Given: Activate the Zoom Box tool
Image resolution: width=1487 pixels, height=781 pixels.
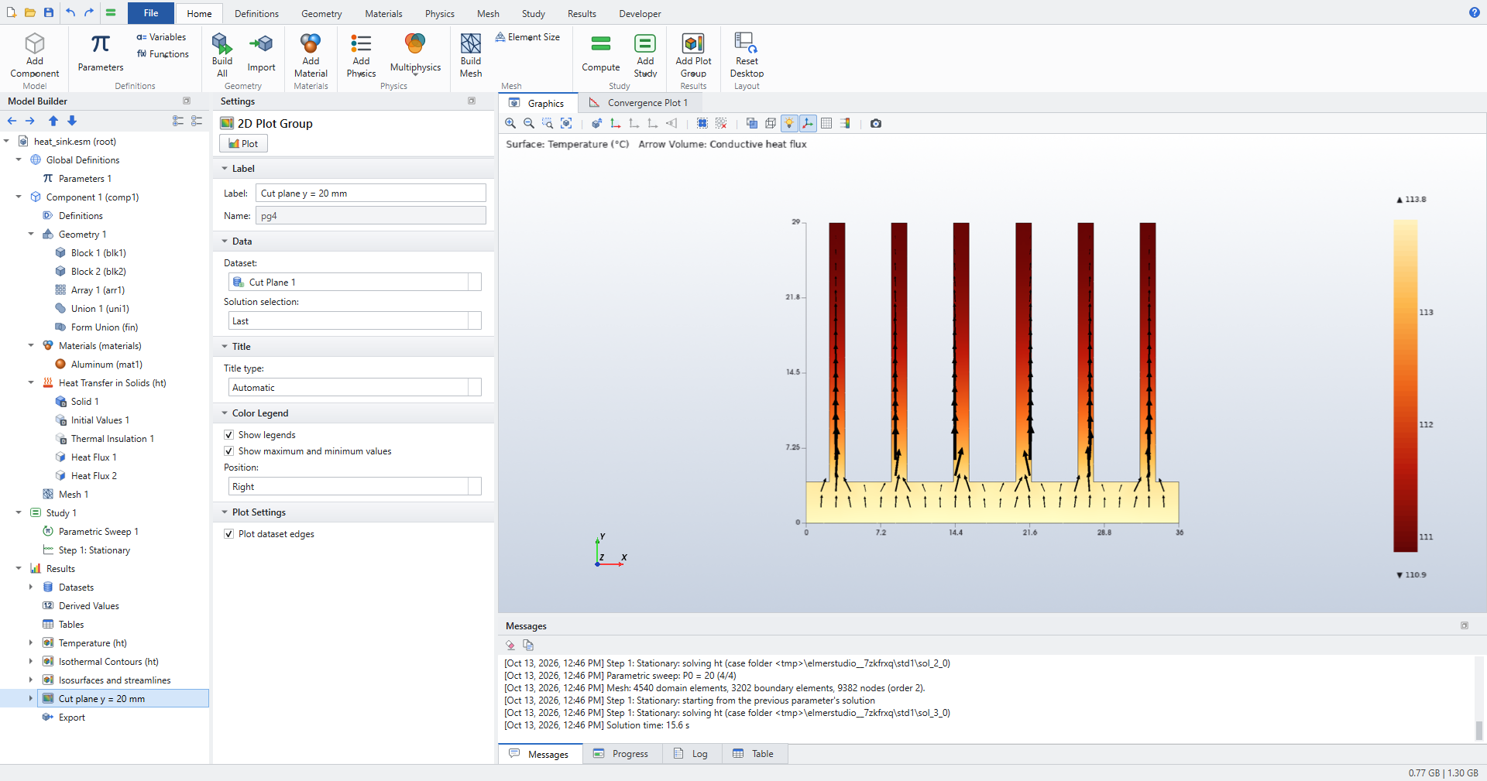Looking at the screenshot, I should 548,123.
